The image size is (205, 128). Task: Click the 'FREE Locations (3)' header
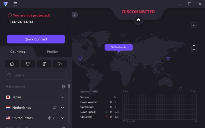16,87
